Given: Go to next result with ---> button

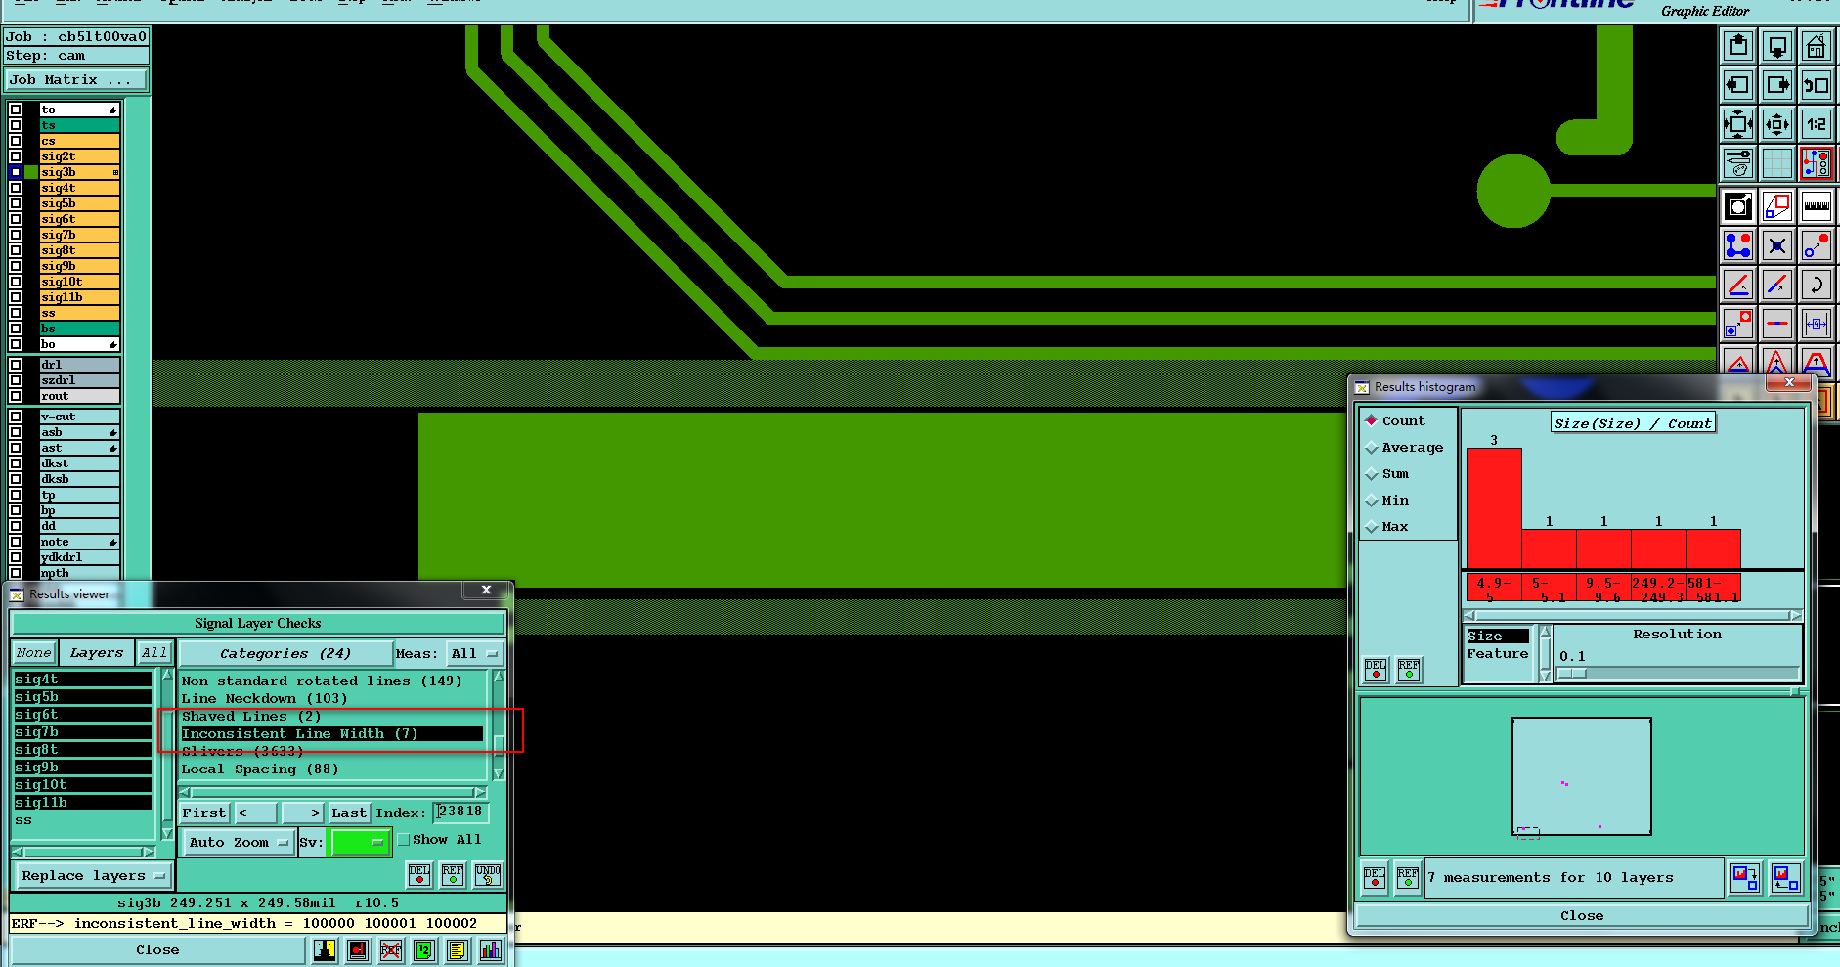Looking at the screenshot, I should (302, 813).
